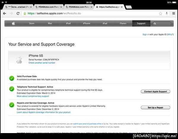Click the address bar URL field
The image size is (178, 139).
[x=91, y=14]
